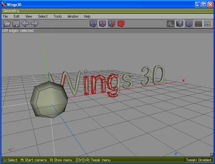Open the Edit menu
Viewport: 215px width, 164px height.
(x=16, y=16)
